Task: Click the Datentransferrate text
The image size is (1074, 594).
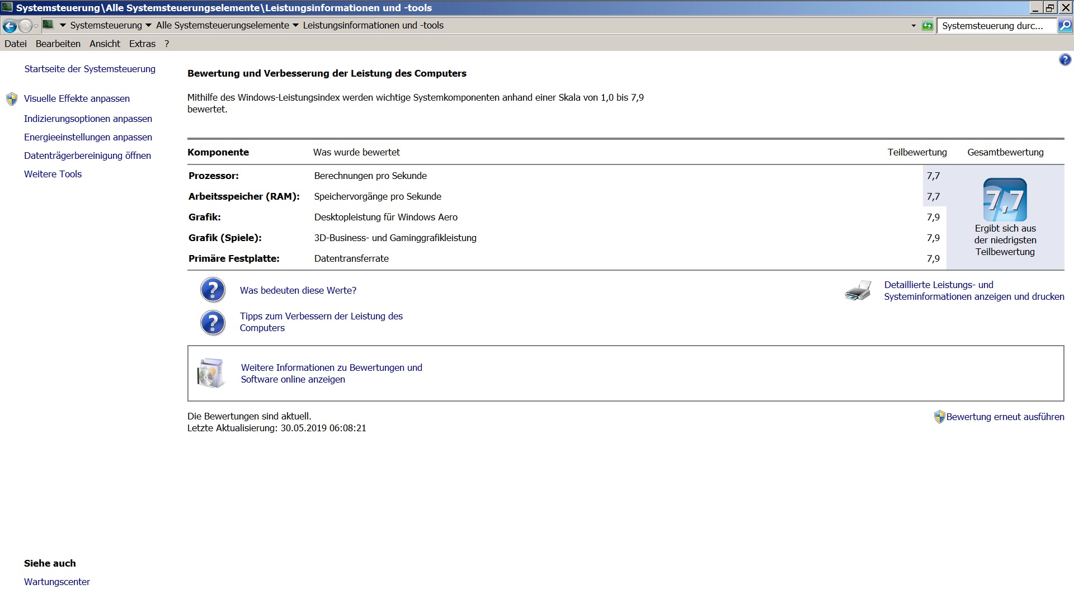Action: pyautogui.click(x=351, y=258)
